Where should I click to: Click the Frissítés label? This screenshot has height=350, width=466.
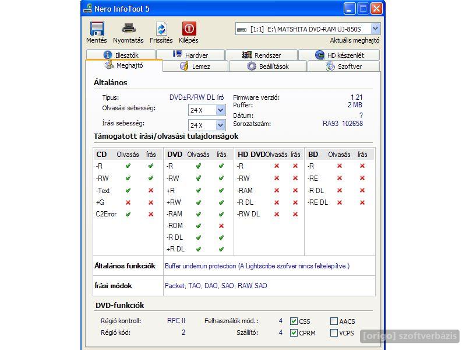click(161, 40)
